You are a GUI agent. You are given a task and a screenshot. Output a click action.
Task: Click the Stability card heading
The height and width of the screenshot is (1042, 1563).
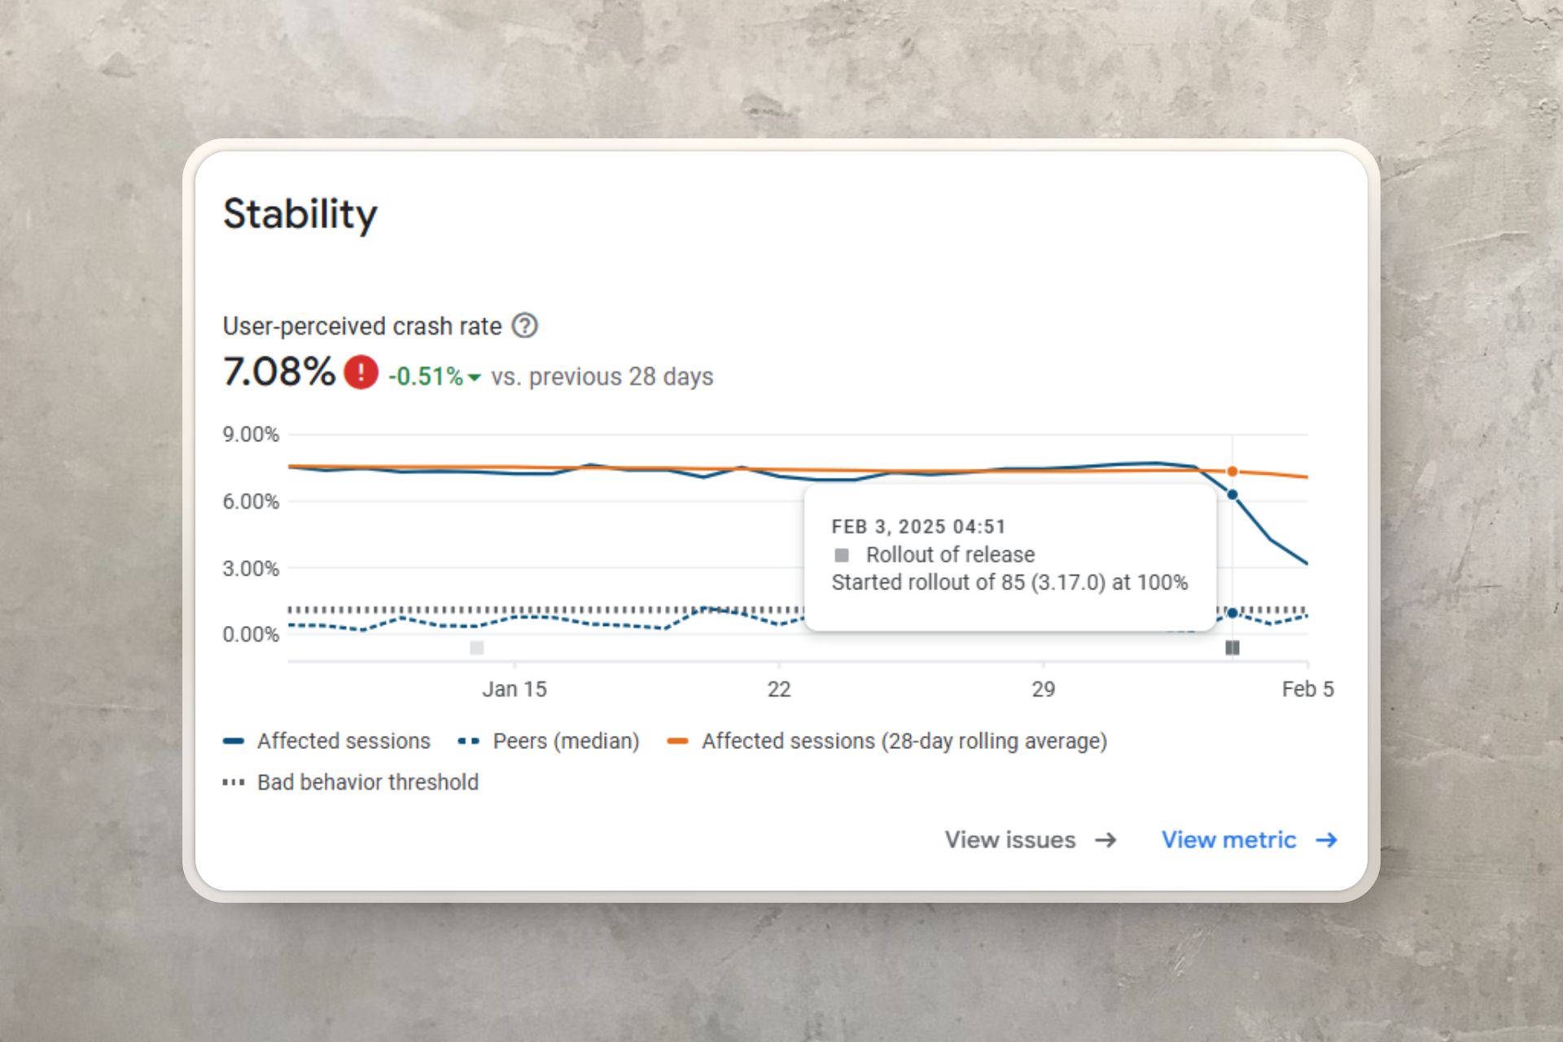300,214
